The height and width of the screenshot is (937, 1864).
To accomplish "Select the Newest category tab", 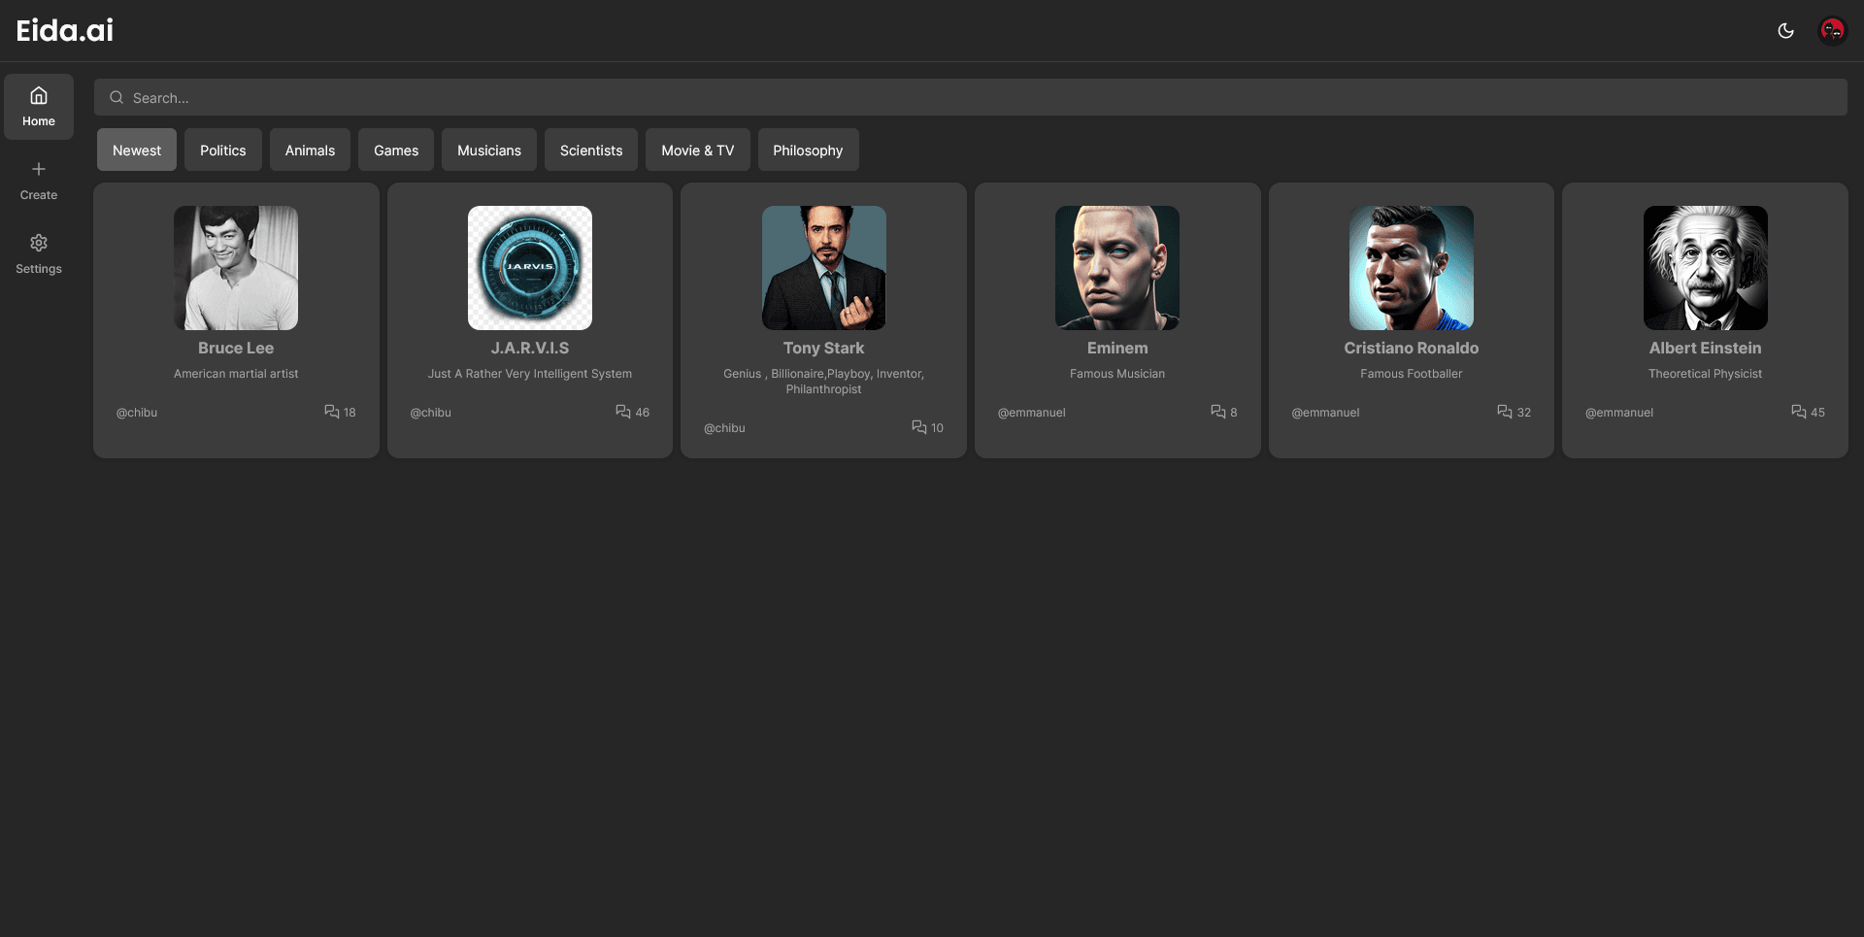I will coord(137,150).
